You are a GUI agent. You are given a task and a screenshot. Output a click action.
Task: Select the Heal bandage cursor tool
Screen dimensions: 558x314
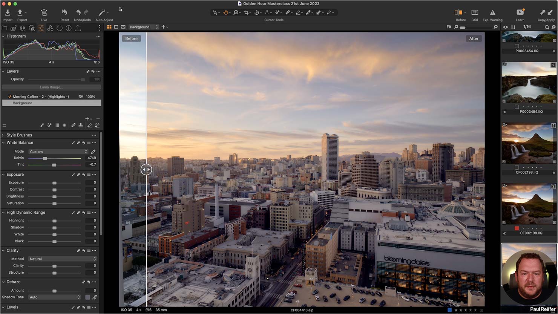pos(288,12)
